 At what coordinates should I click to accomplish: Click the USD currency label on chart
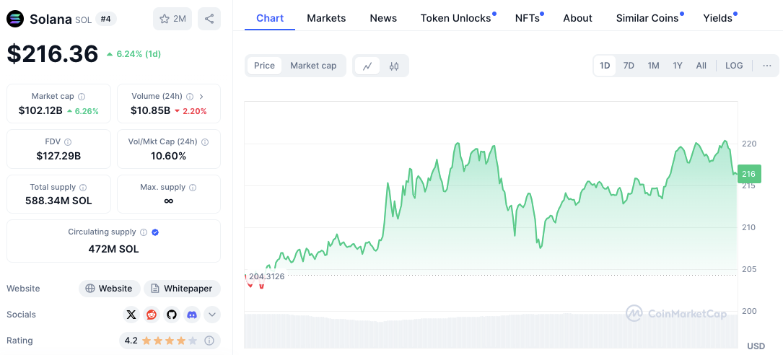(x=756, y=346)
